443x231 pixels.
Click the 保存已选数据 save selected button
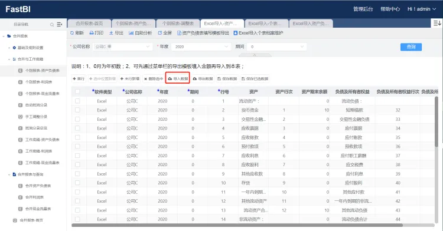pos(255,78)
